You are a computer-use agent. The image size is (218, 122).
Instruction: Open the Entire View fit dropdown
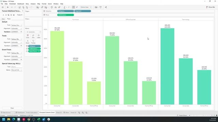(x=86, y=7)
